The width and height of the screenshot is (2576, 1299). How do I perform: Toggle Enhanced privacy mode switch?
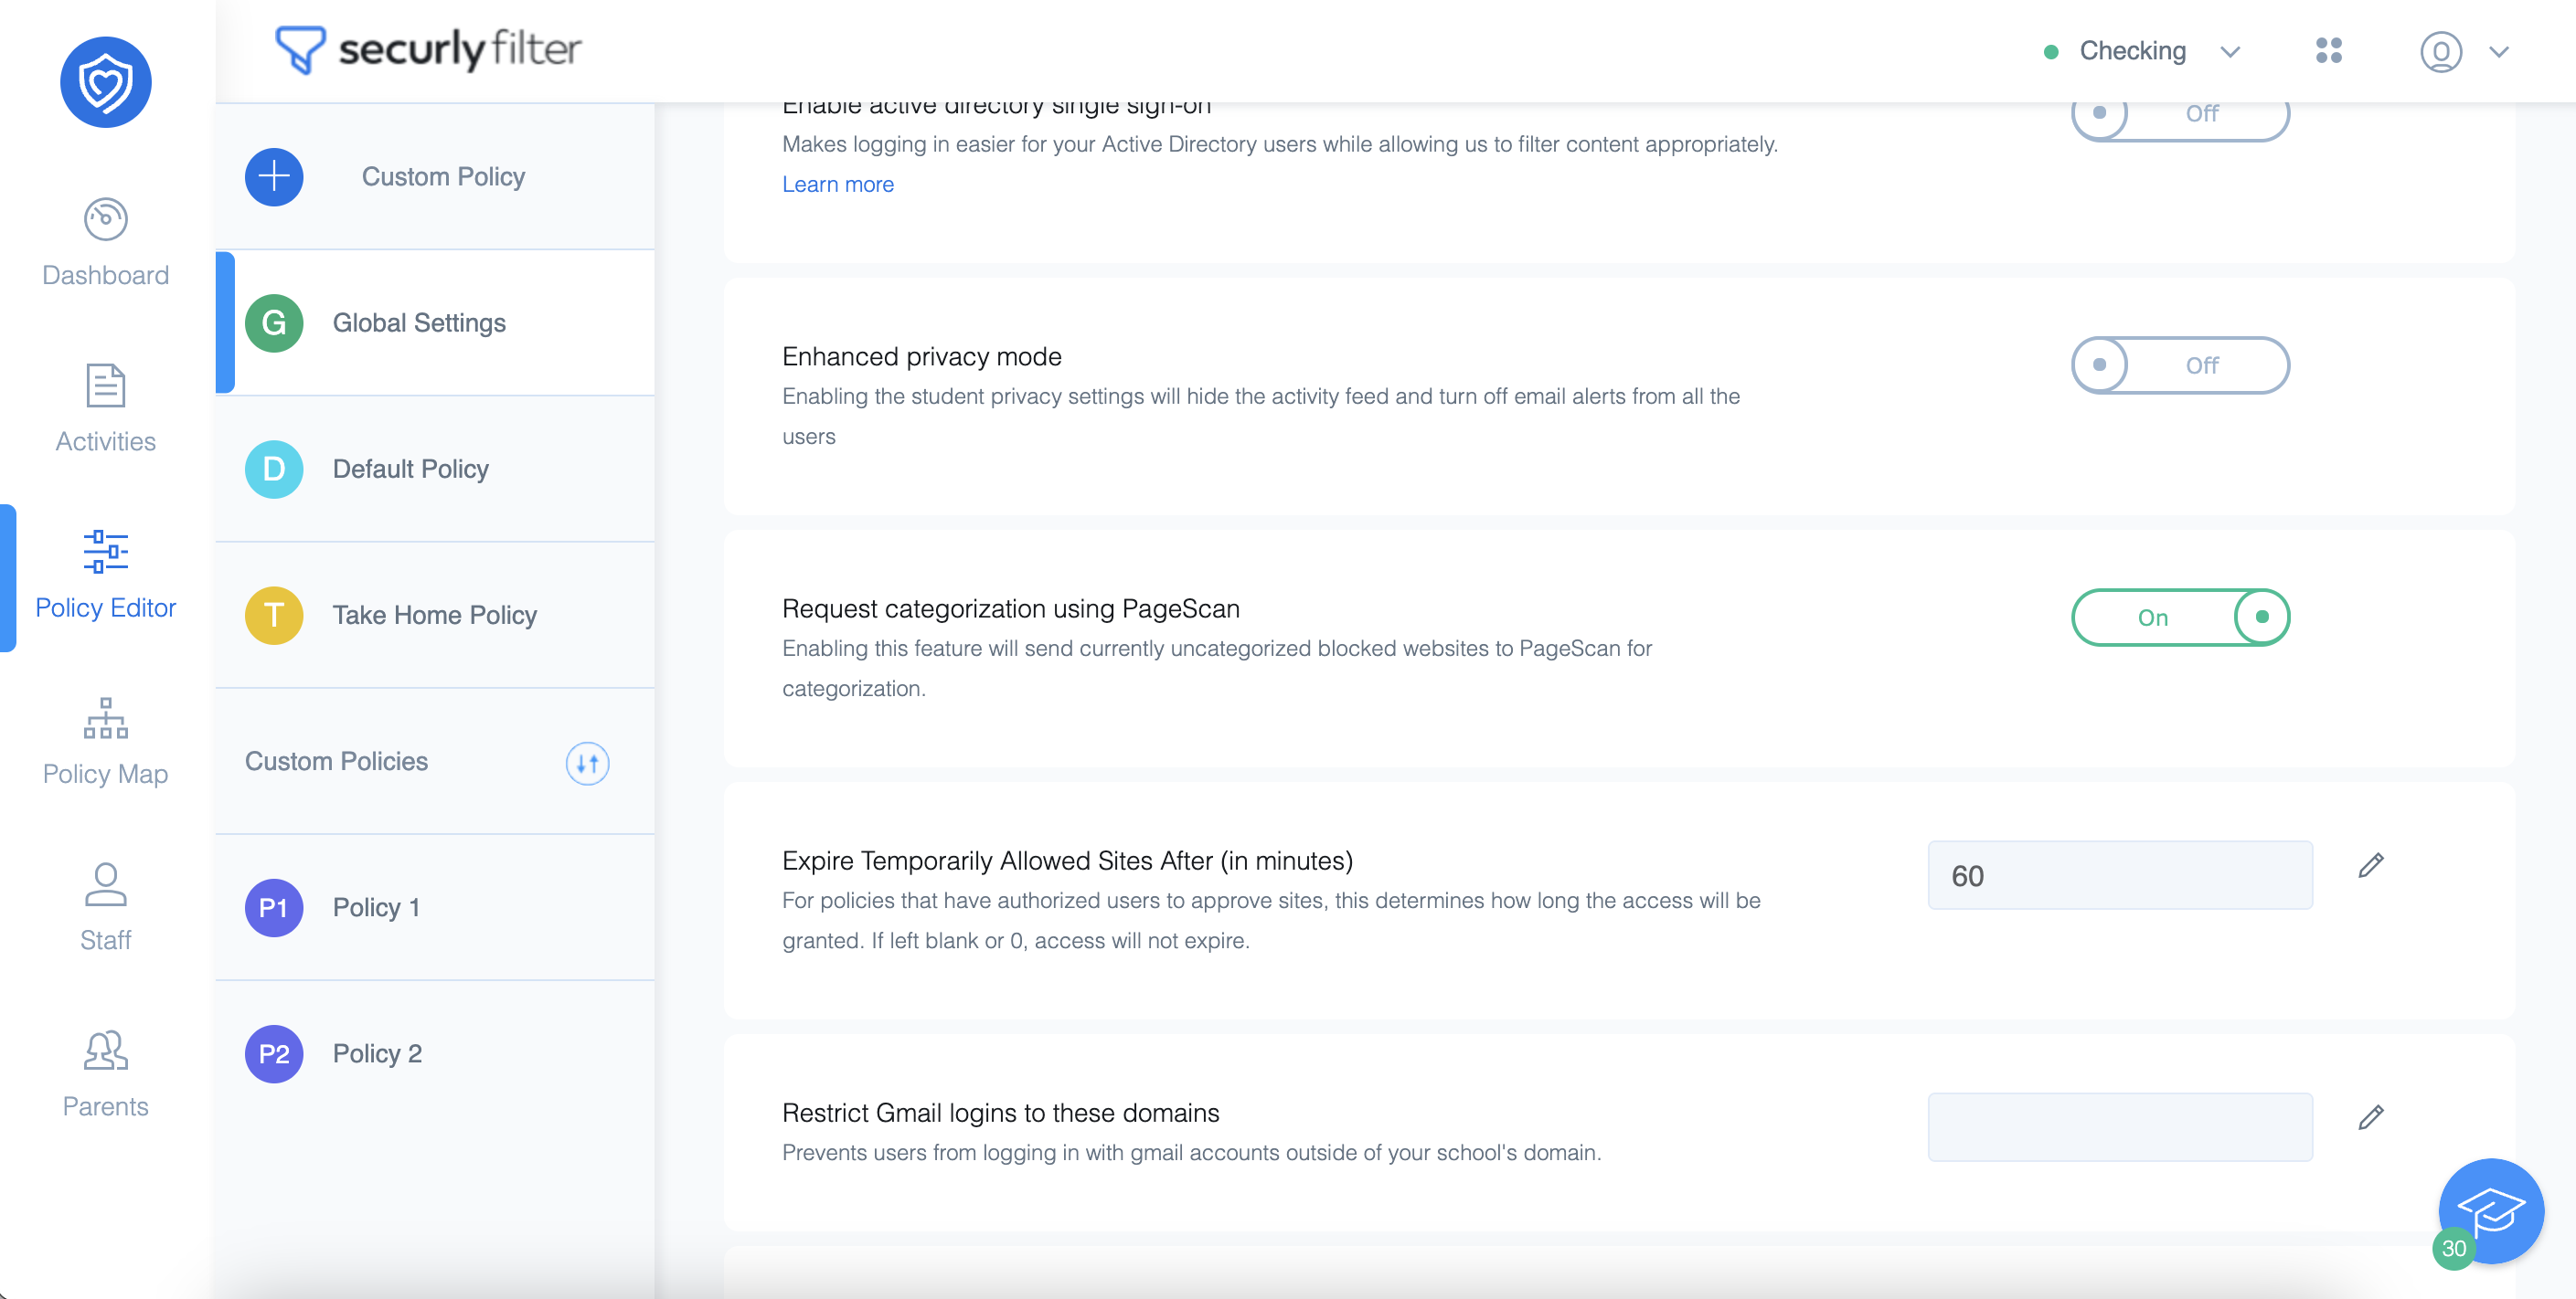coord(2180,365)
